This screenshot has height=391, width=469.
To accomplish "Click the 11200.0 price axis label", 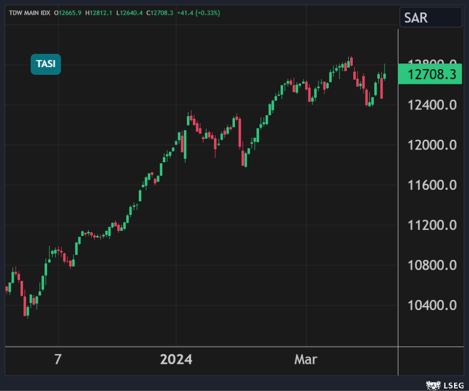I will click(432, 225).
